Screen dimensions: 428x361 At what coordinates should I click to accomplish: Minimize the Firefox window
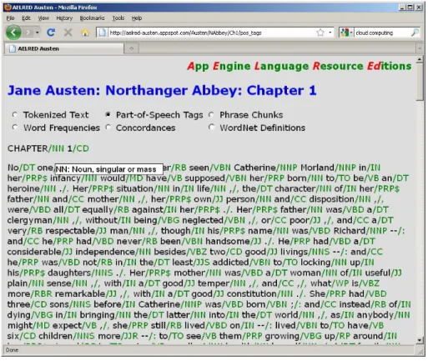coord(402,8)
